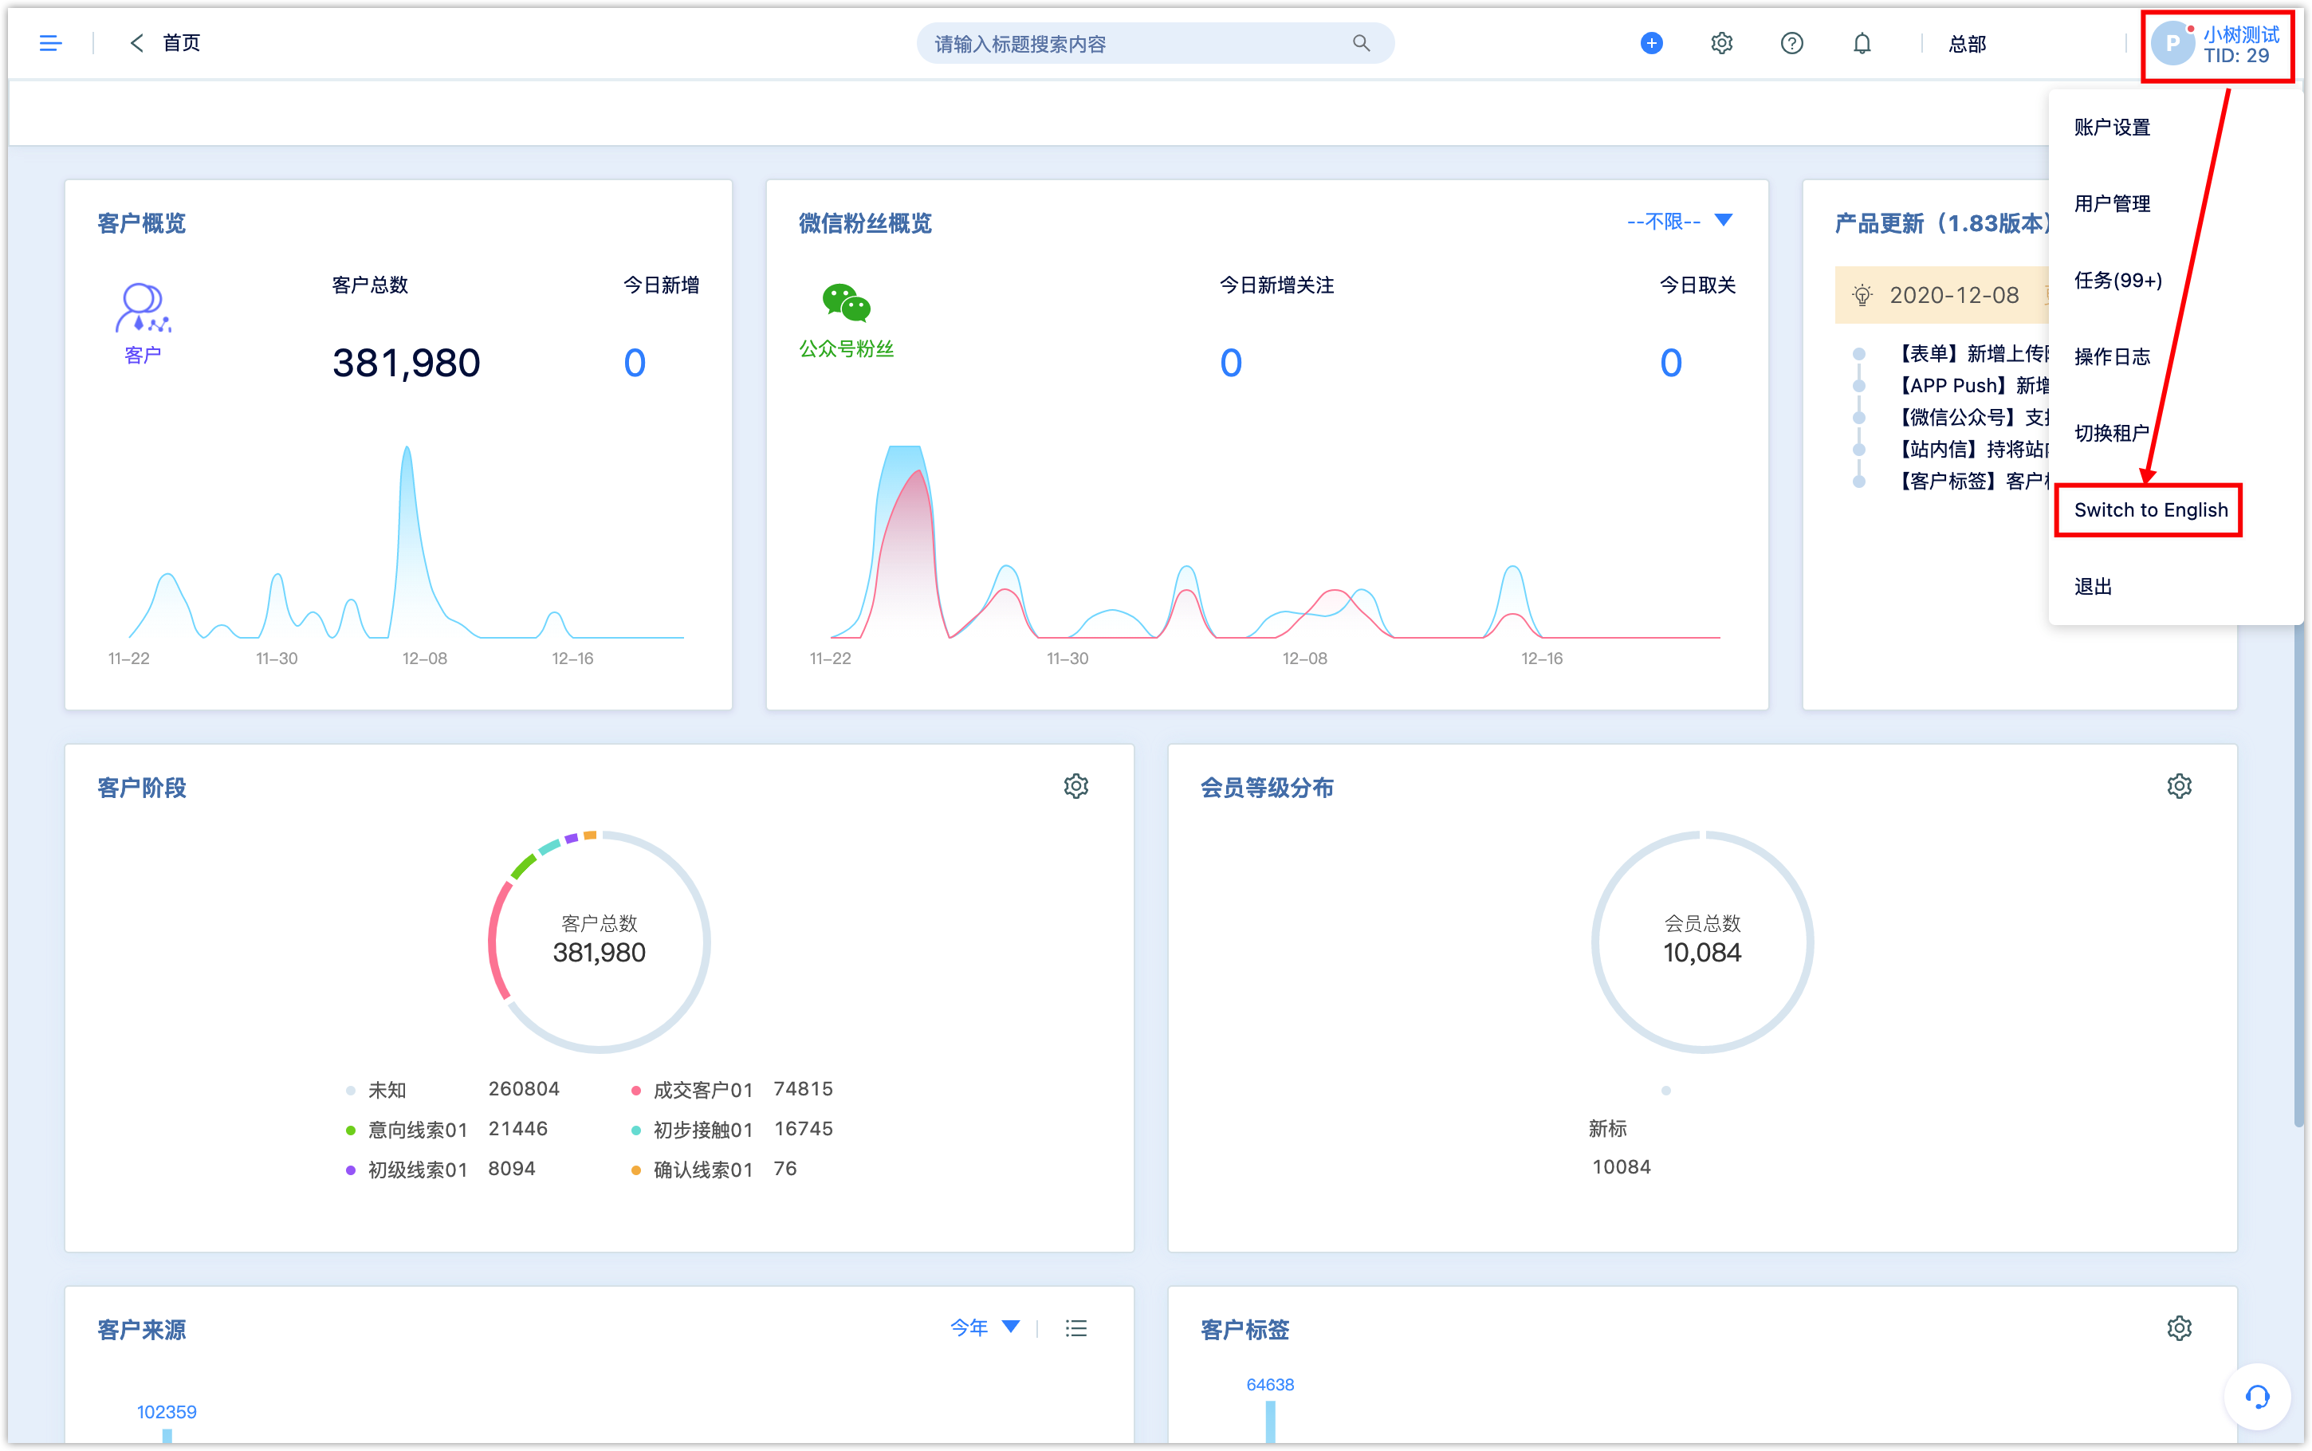Open the hamburger sidebar menu icon
The height and width of the screenshot is (1451, 2312).
click(50, 43)
